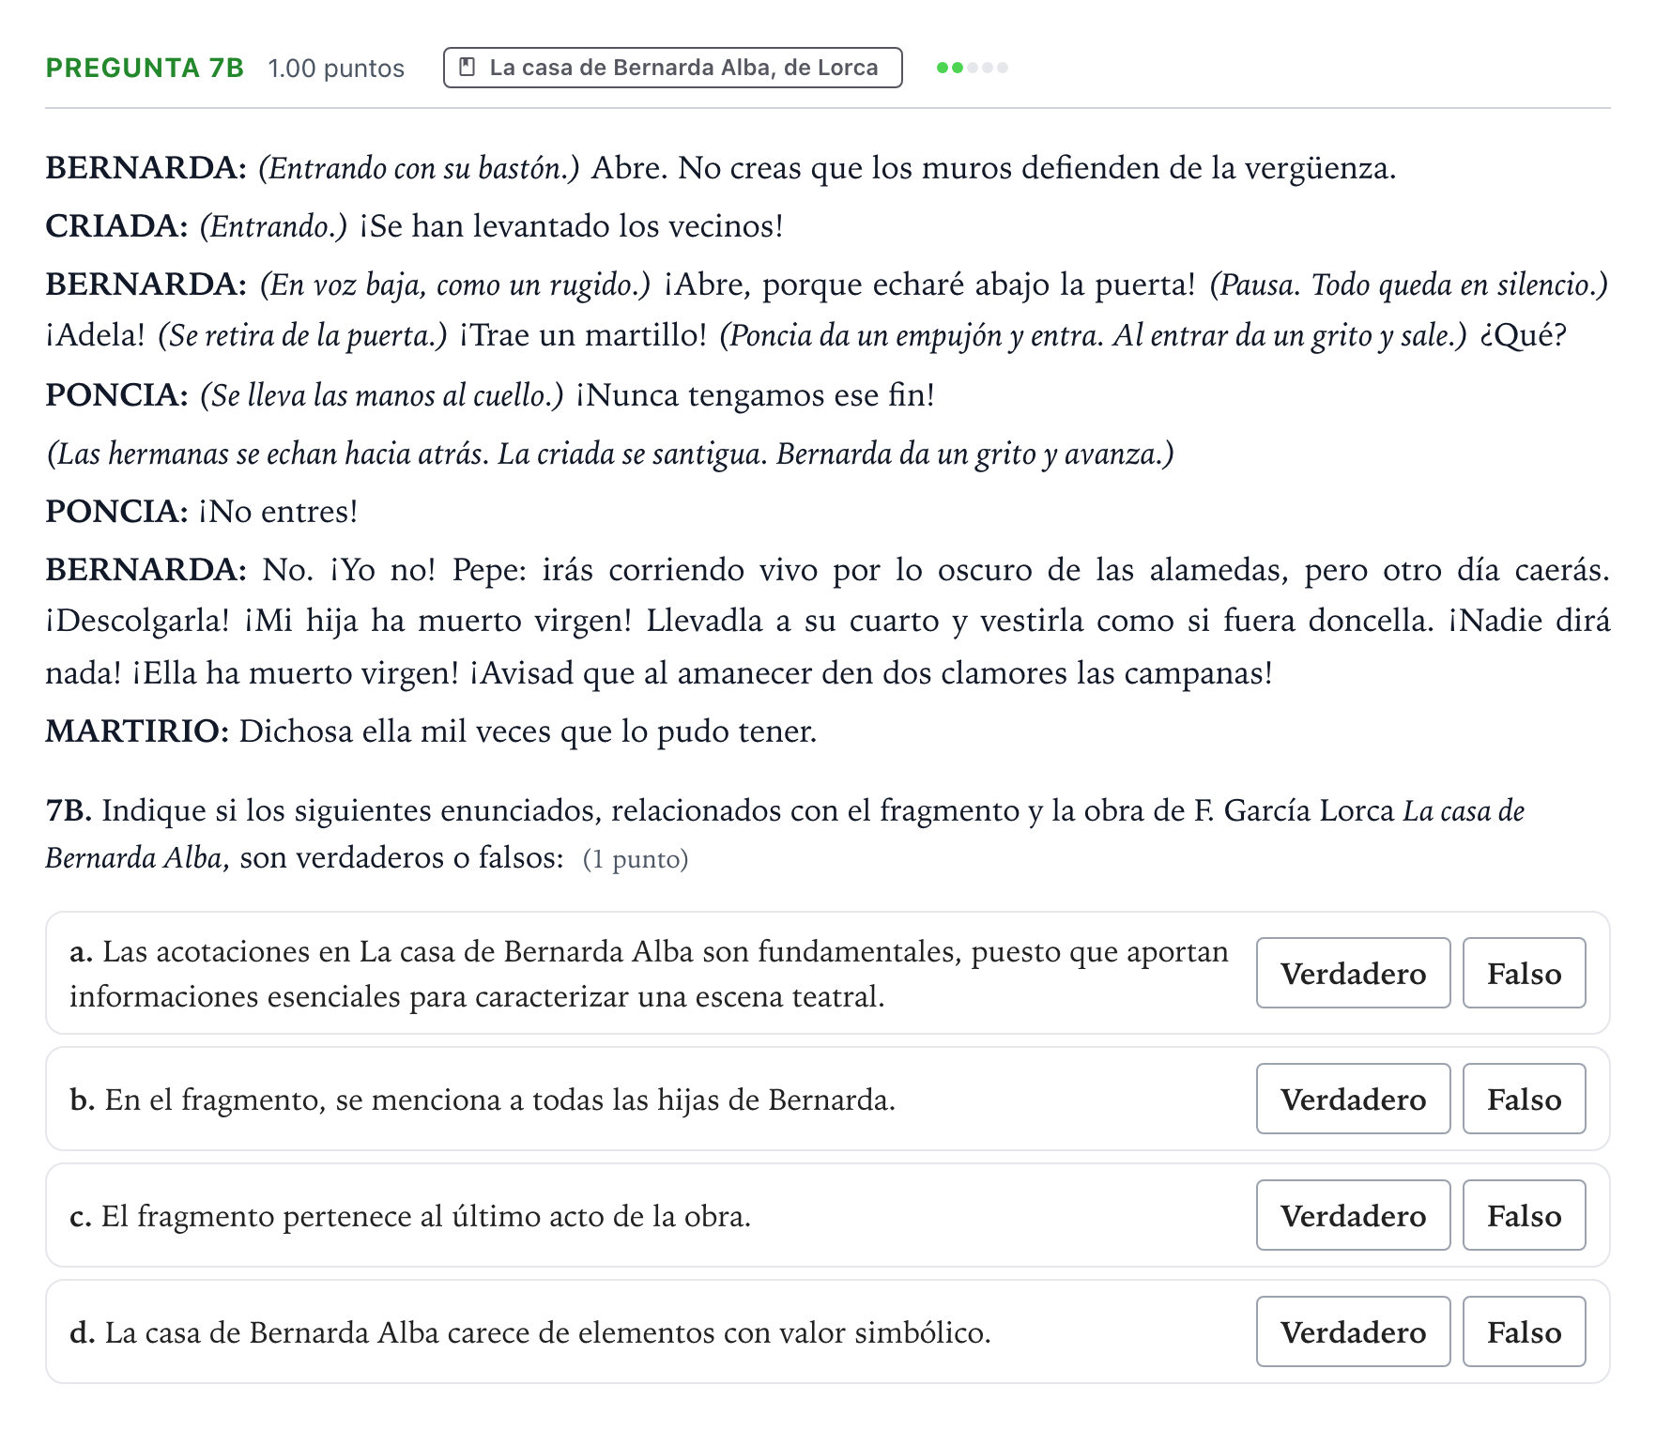1656x1431 pixels.
Task: Open the La casa de Bernarda Alba tag
Action: pos(672,68)
